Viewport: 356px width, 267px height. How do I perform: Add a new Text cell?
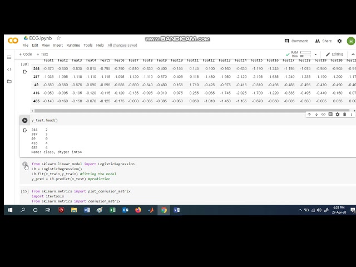[42, 54]
